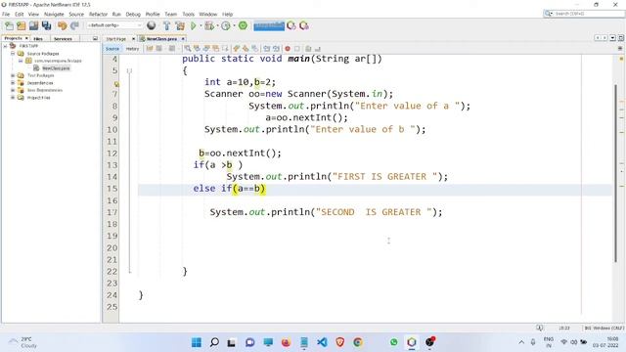
Task: Open the Profile Project dropdown arrow
Action: (234, 26)
